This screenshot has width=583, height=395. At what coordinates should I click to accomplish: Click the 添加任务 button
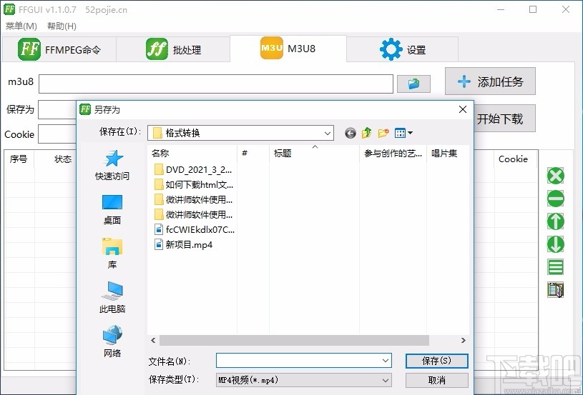coord(490,81)
